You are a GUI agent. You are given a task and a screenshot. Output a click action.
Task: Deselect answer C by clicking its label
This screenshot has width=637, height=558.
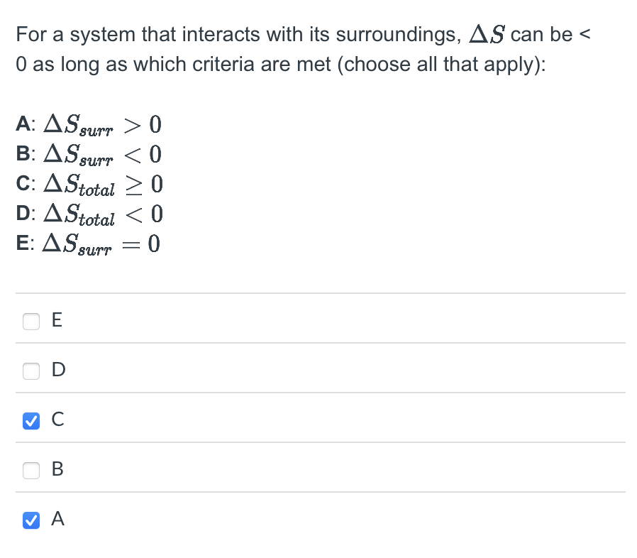point(56,420)
